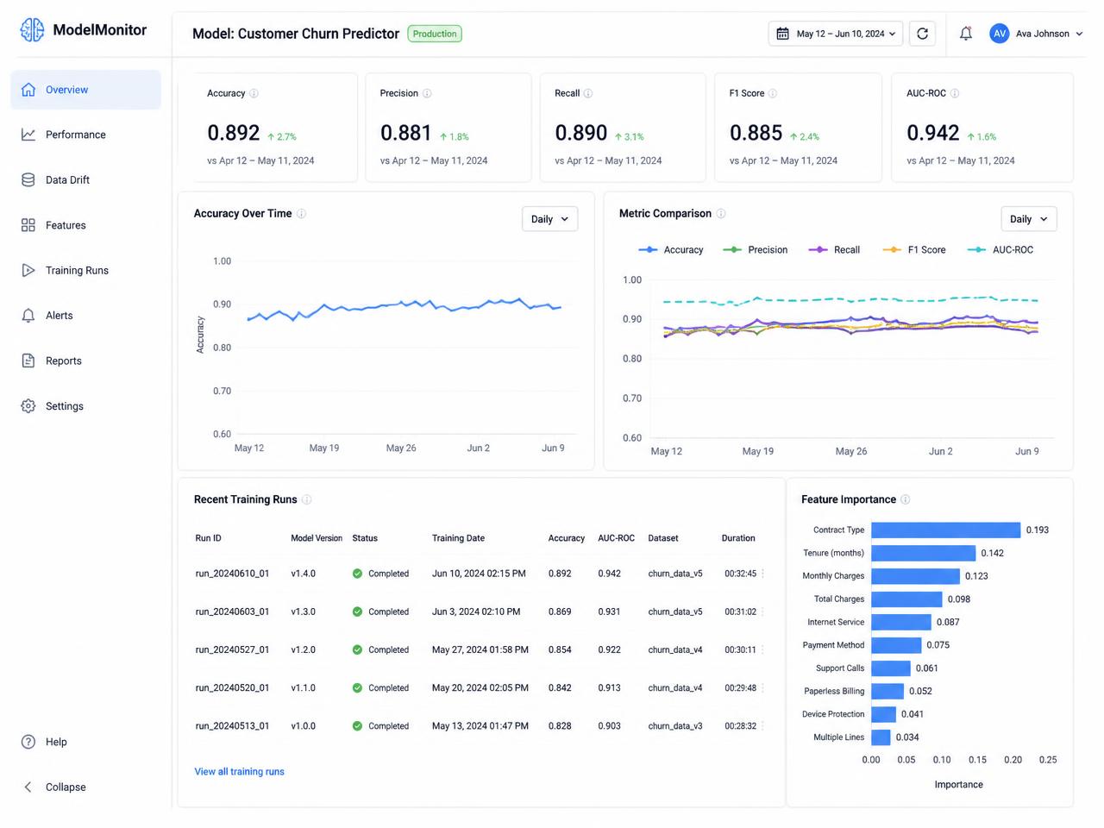Show info tooltip for AUC-ROC card
Image resolution: width=1104 pixels, height=828 pixels.
point(955,93)
